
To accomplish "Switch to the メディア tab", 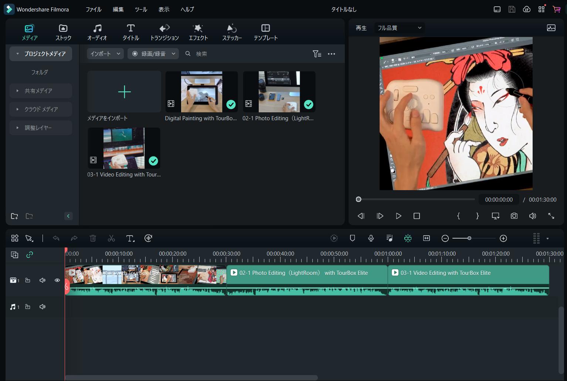I will [x=29, y=32].
